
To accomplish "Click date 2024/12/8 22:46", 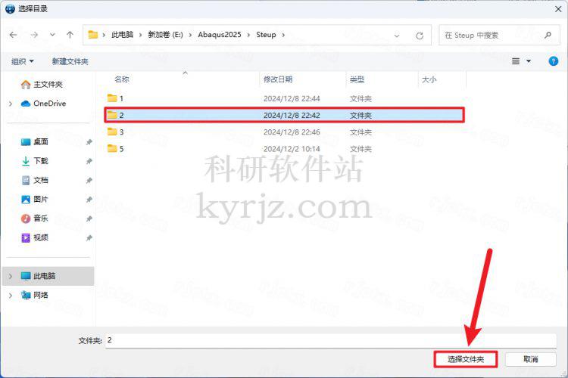I will (x=292, y=132).
